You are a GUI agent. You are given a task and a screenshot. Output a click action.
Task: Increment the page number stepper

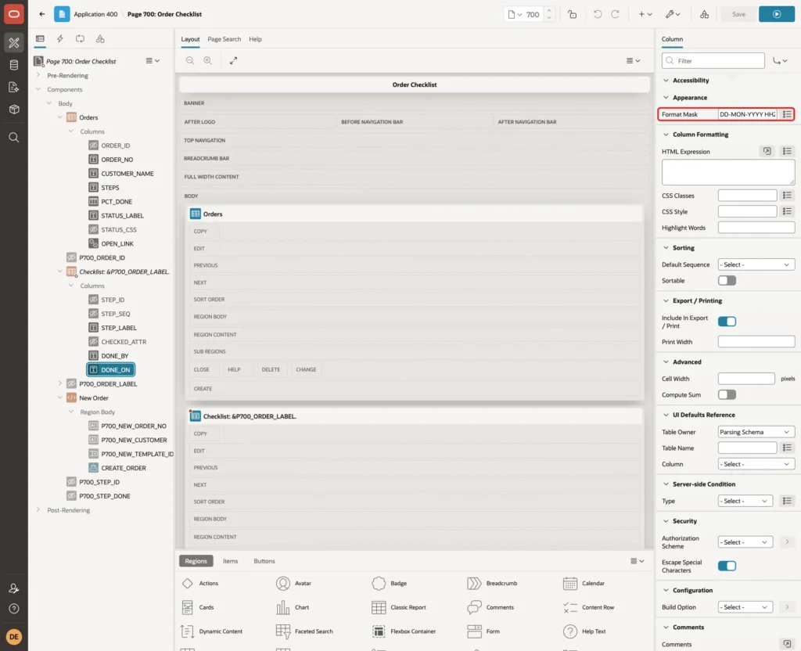549,10
